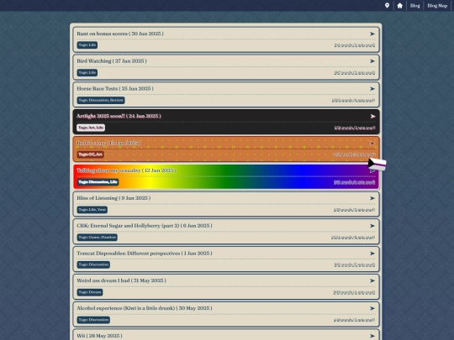Go to the home page icon
The image size is (454, 340).
click(399, 6)
